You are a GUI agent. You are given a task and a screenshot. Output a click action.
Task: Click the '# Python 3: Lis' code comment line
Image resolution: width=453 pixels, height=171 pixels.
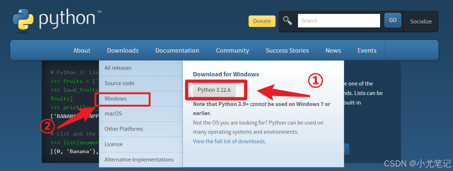coord(74,72)
